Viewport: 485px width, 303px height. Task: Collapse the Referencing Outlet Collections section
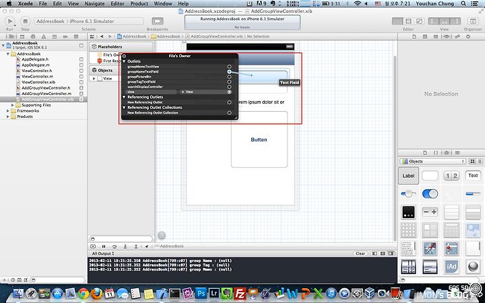coord(125,108)
